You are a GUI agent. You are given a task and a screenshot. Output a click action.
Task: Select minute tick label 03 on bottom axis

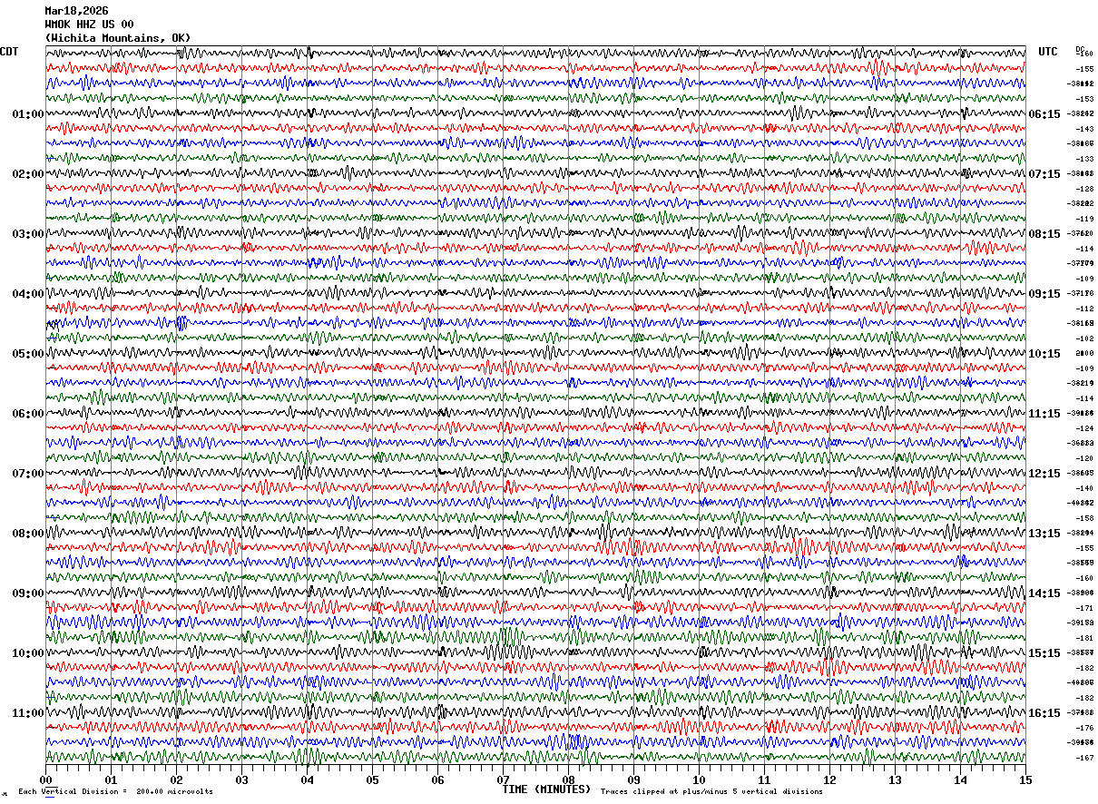pos(241,779)
